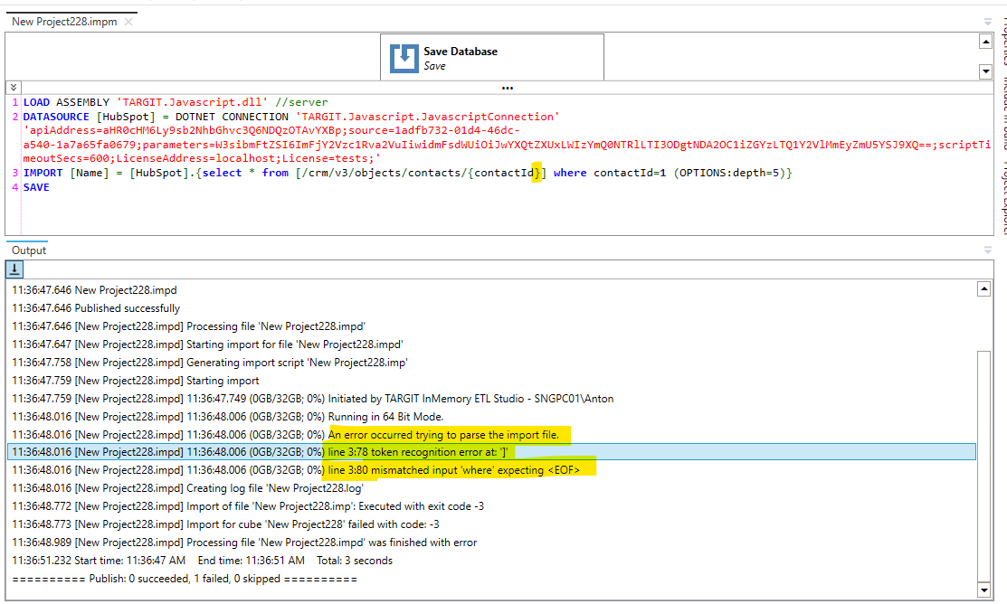This screenshot has width=1007, height=604.
Task: Click the Output scroll down arrow
Action: [x=983, y=589]
